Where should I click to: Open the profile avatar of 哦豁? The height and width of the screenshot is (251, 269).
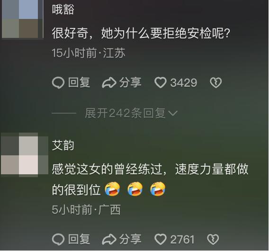22,19
